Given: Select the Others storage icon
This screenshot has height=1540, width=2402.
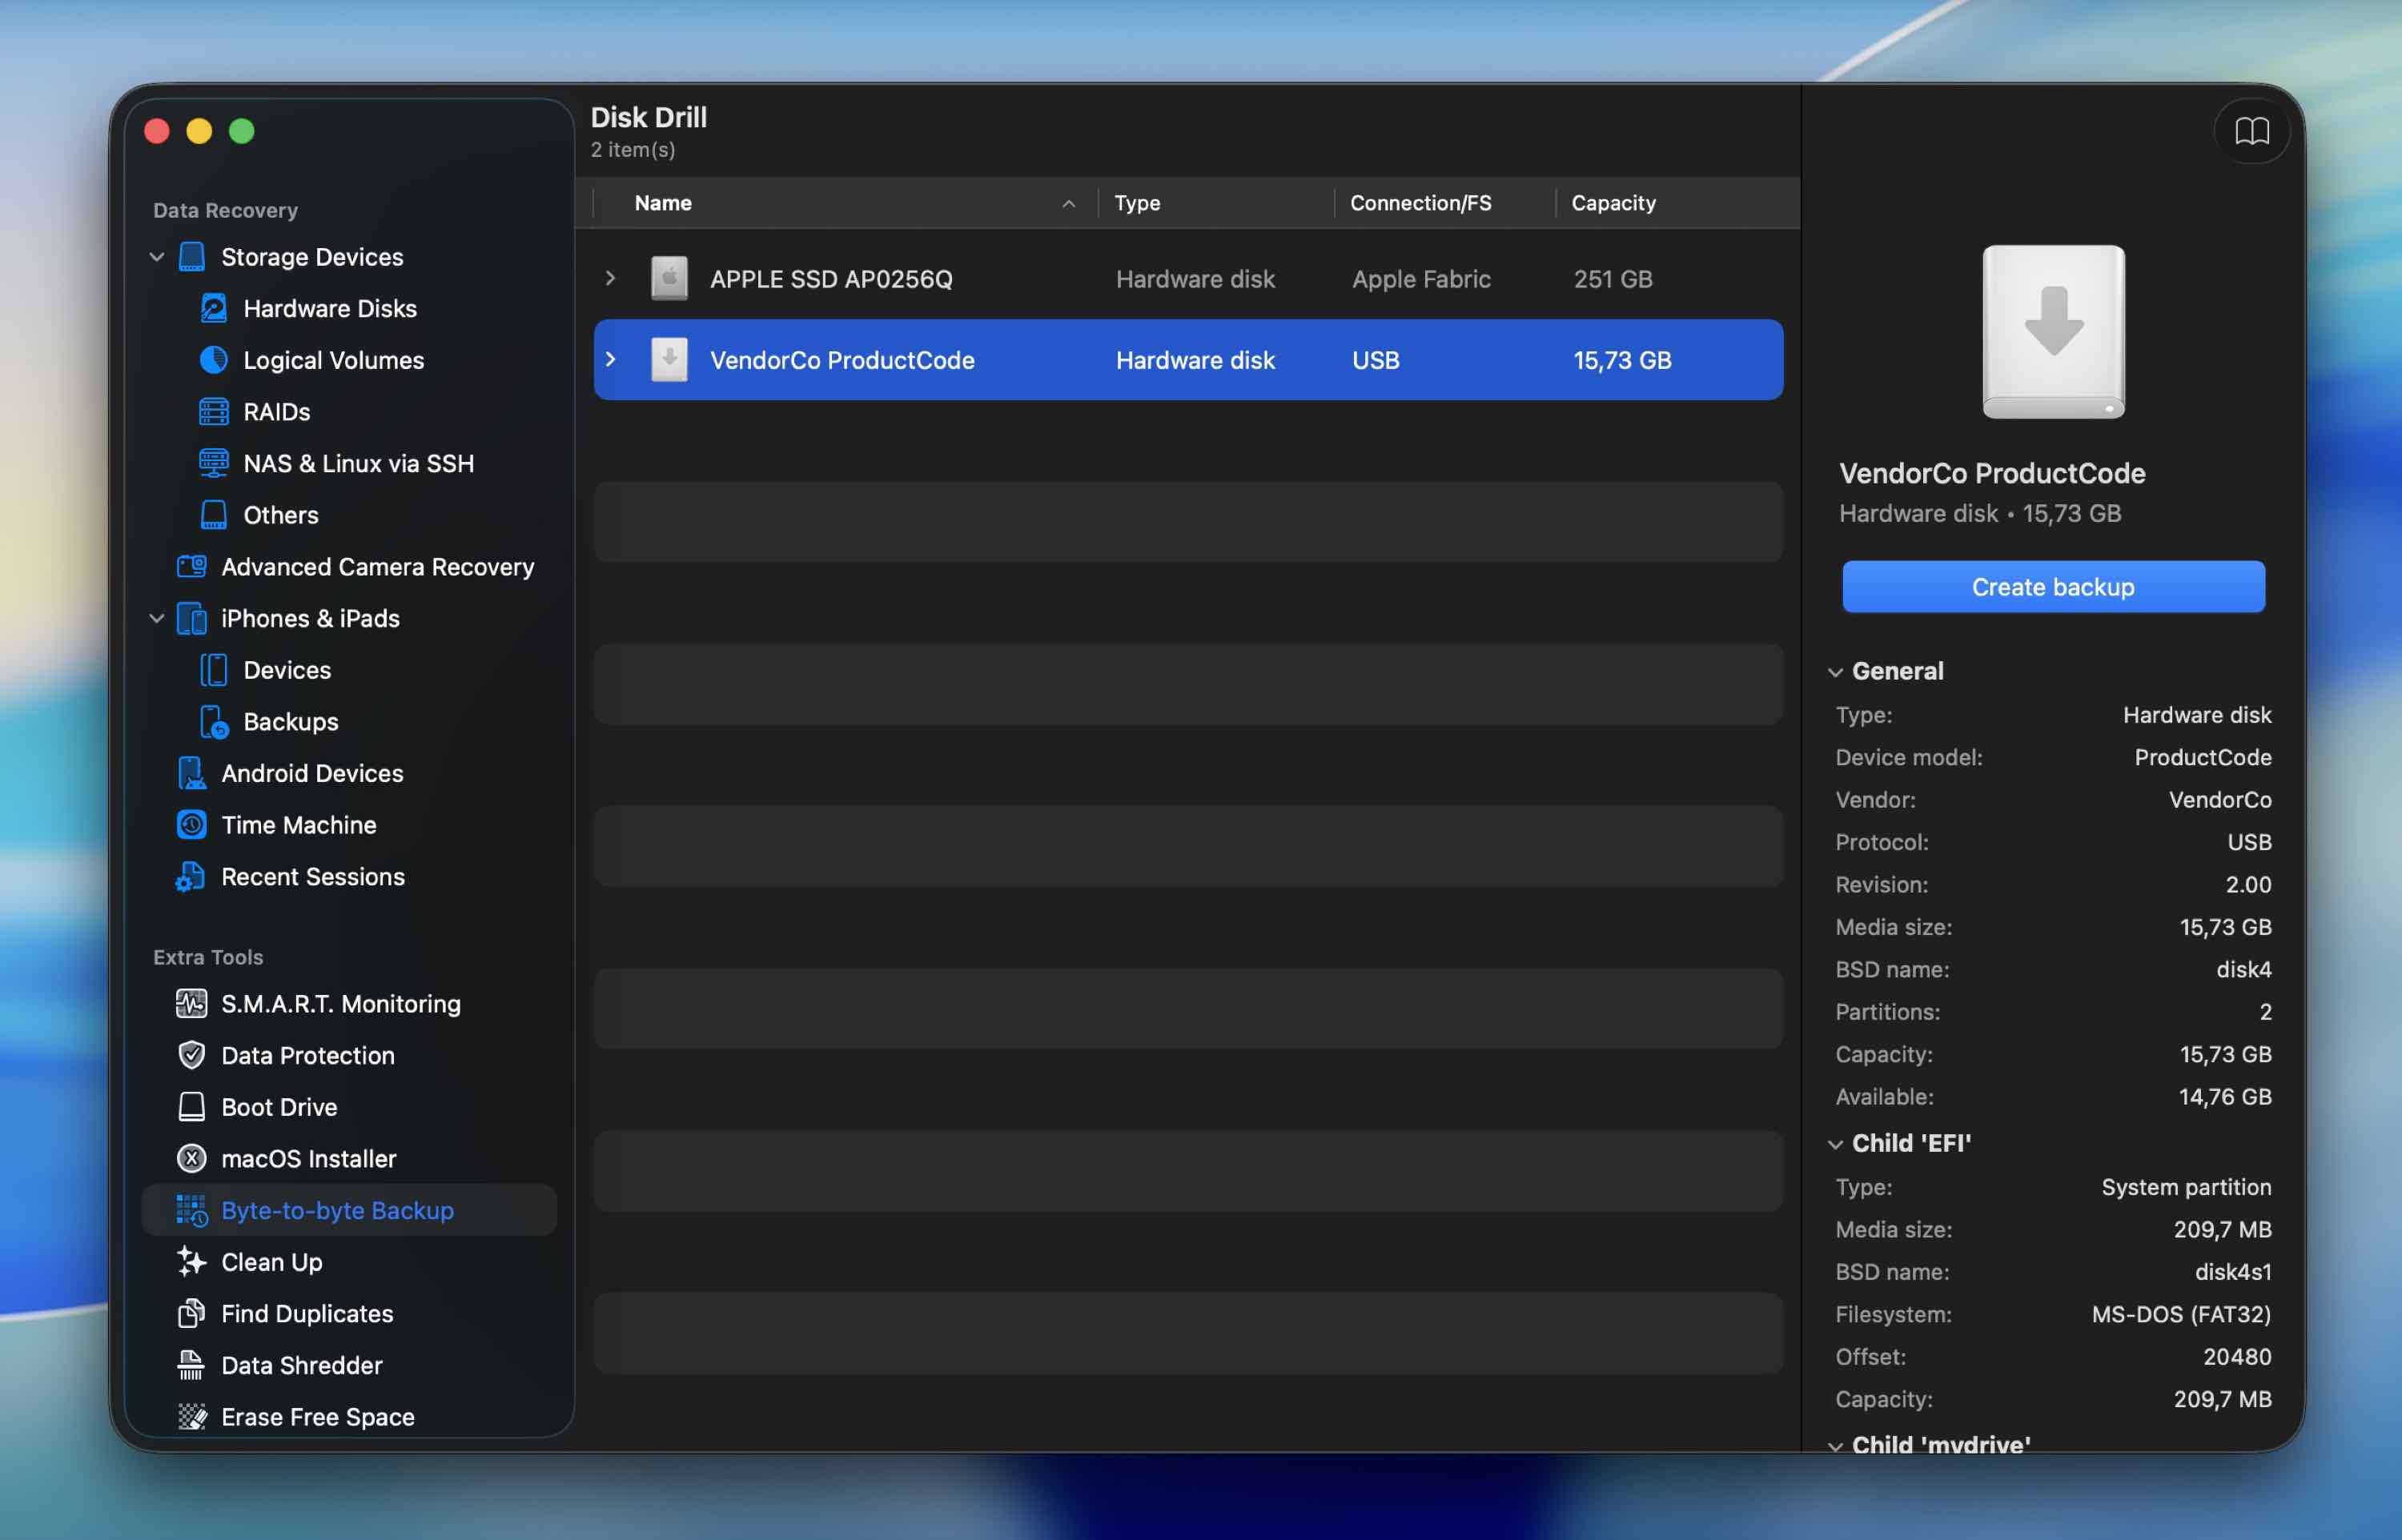Looking at the screenshot, I should pyautogui.click(x=213, y=515).
